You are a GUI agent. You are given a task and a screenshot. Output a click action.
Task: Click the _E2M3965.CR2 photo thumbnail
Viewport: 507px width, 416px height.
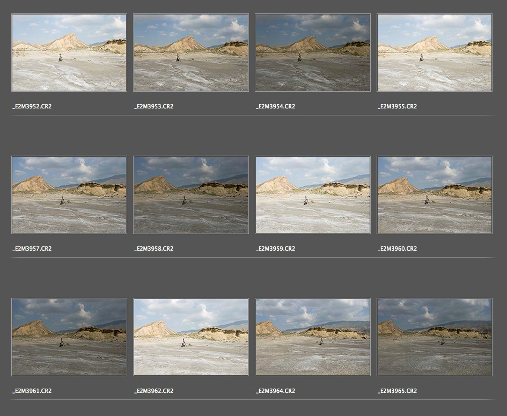435,337
